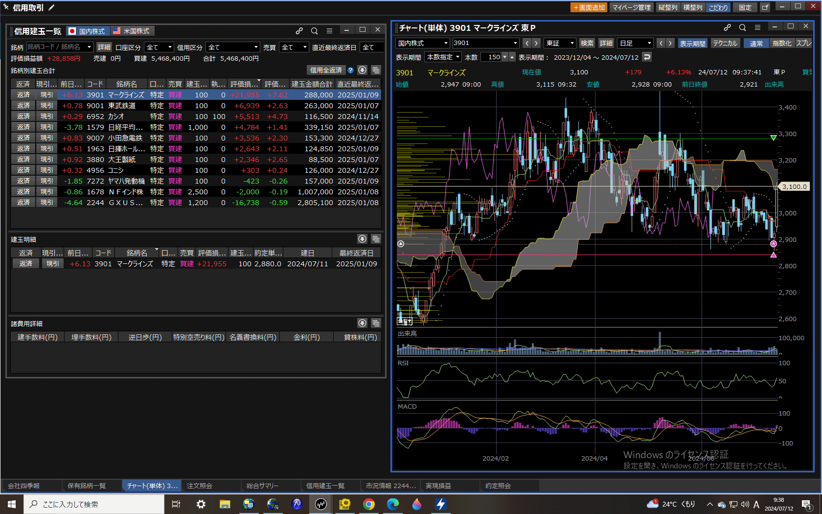Go to next stock with right chevron
The height and width of the screenshot is (514, 822).
click(536, 43)
